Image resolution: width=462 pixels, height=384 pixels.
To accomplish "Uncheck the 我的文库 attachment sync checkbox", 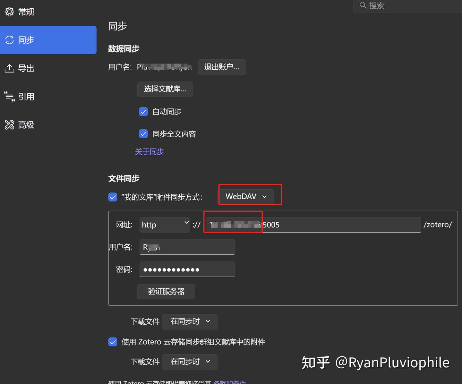I will click(x=113, y=197).
